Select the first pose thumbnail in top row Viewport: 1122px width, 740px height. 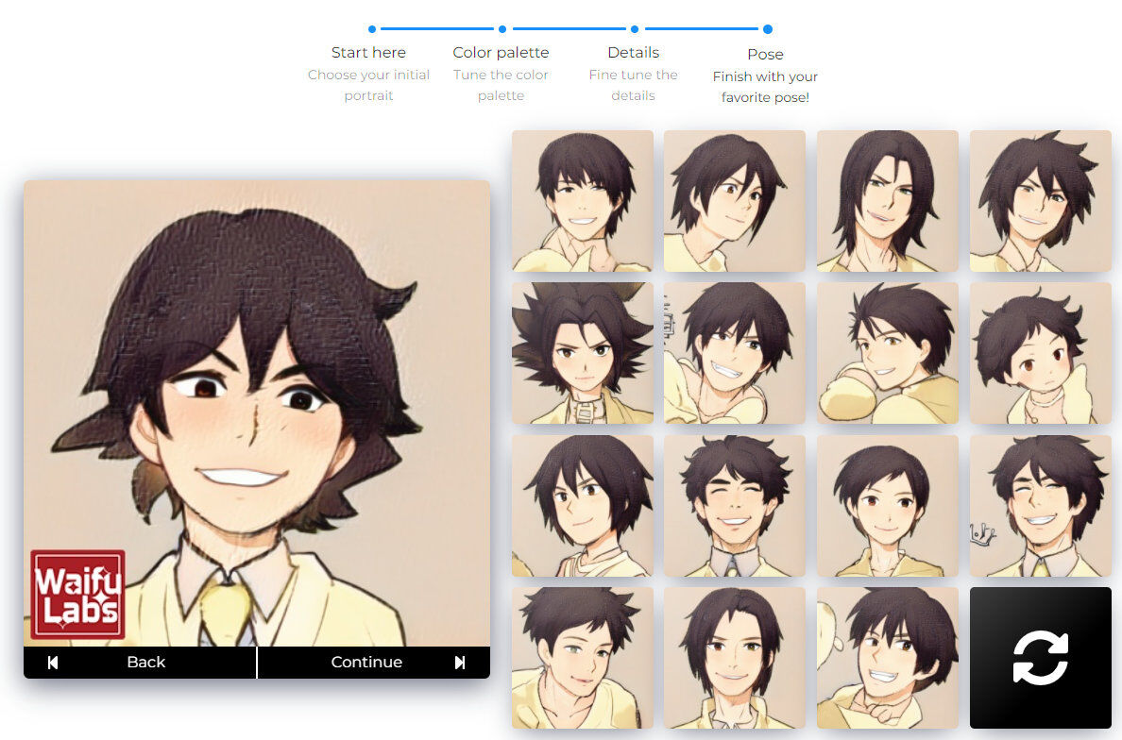pyautogui.click(x=583, y=201)
